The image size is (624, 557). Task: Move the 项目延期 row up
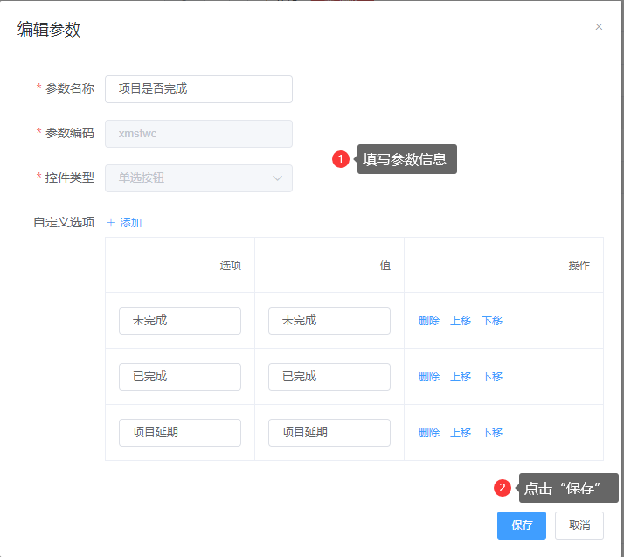tap(461, 433)
